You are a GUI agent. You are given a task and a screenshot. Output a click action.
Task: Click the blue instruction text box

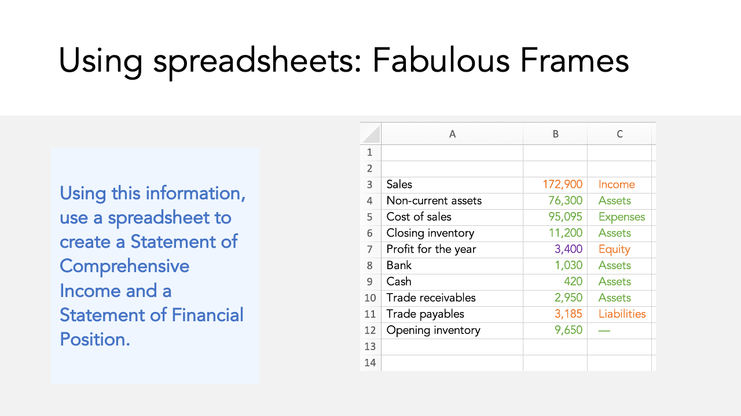(155, 265)
